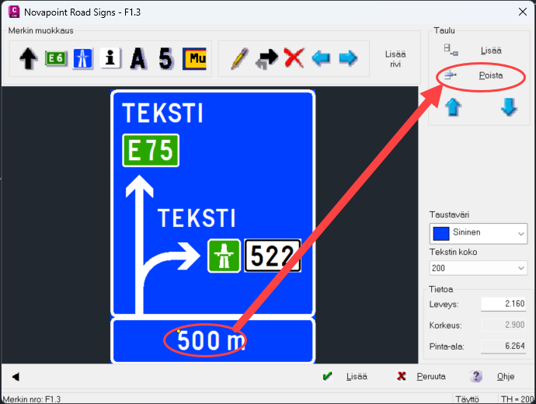Click Lisää in the Taulu section
The width and height of the screenshot is (536, 404).
pyautogui.click(x=491, y=50)
